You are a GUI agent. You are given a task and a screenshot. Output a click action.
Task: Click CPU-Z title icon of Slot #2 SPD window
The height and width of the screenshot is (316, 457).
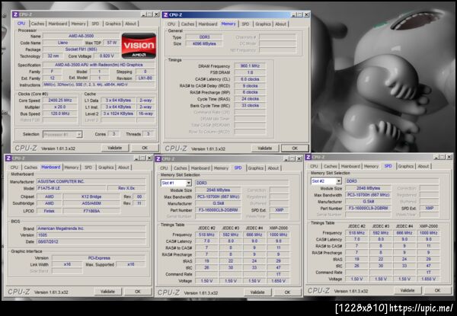[308, 158]
